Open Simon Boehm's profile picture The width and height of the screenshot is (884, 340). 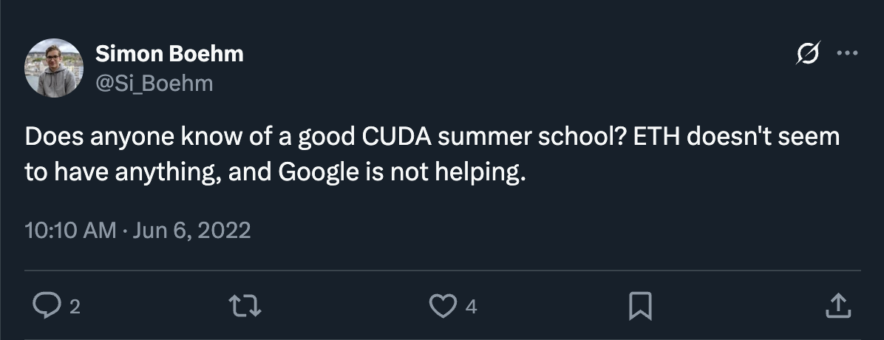click(53, 68)
